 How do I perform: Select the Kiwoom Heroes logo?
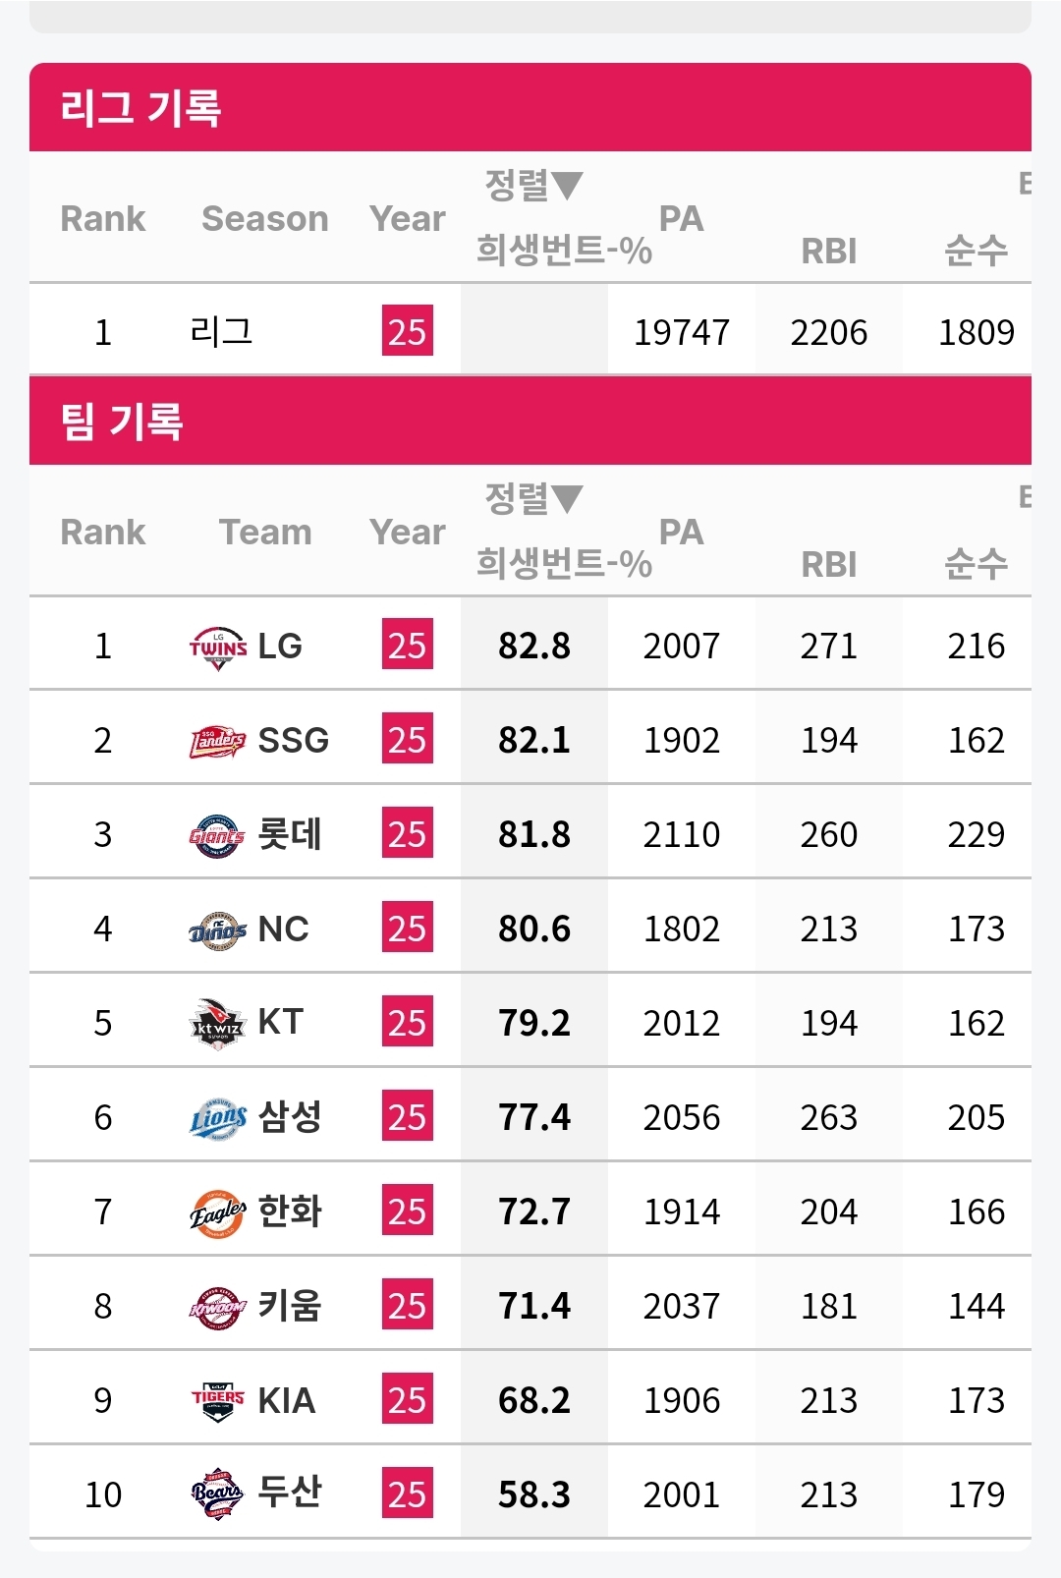218,1307
